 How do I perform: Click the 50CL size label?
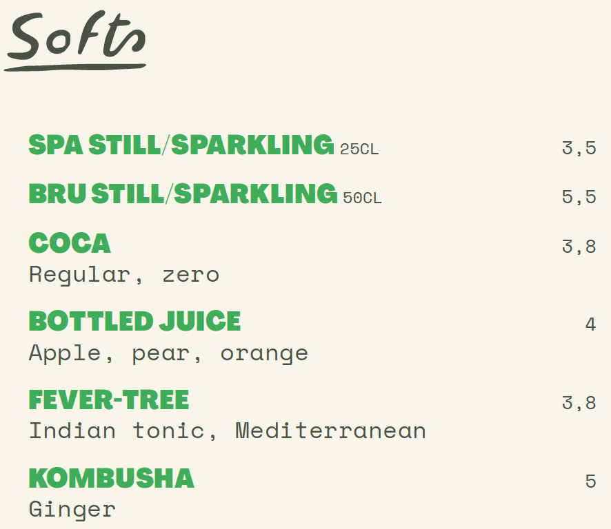362,198
